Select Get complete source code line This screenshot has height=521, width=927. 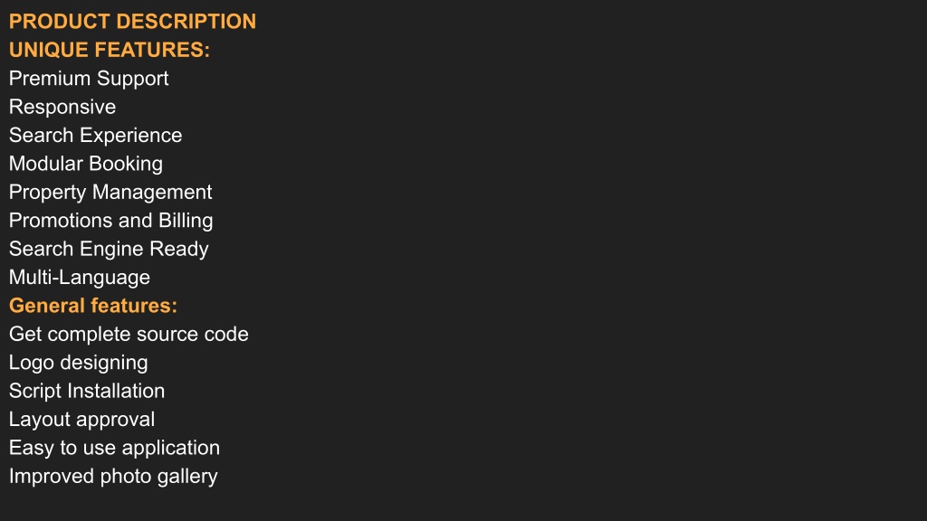(x=129, y=334)
